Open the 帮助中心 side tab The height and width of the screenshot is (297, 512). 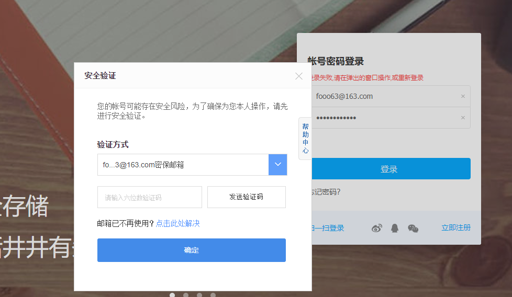click(x=305, y=138)
